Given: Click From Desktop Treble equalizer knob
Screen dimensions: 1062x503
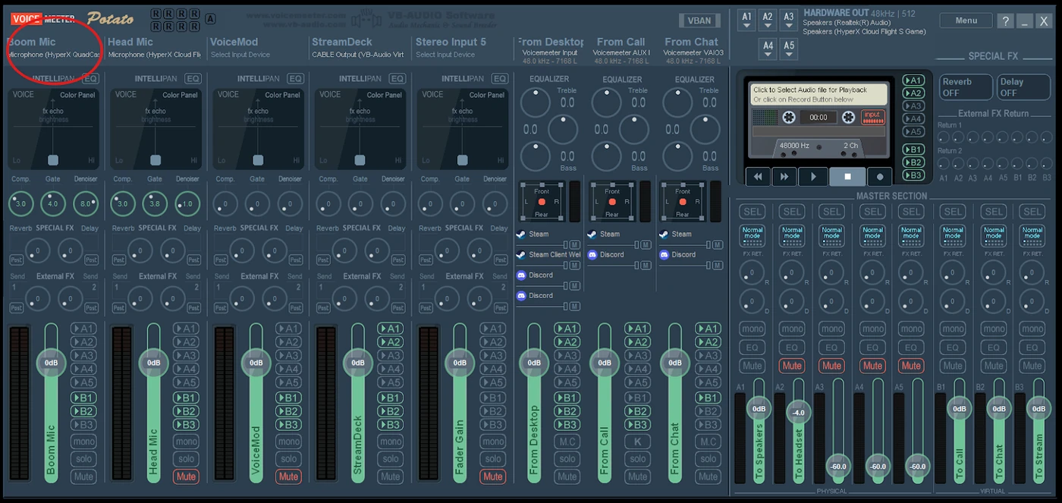Looking at the screenshot, I should click(x=536, y=102).
